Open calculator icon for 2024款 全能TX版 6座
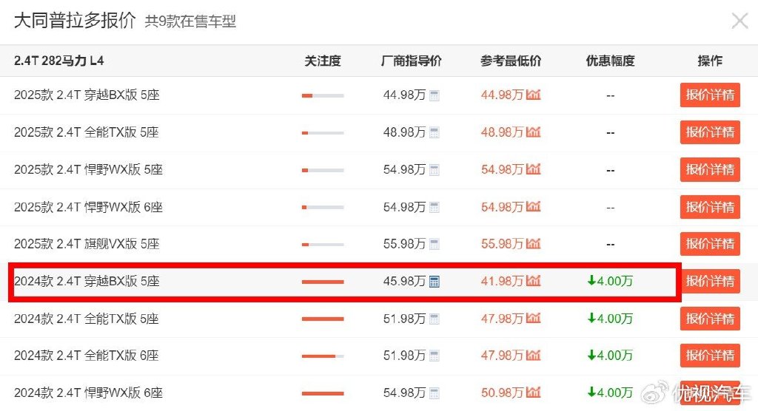 tap(434, 356)
